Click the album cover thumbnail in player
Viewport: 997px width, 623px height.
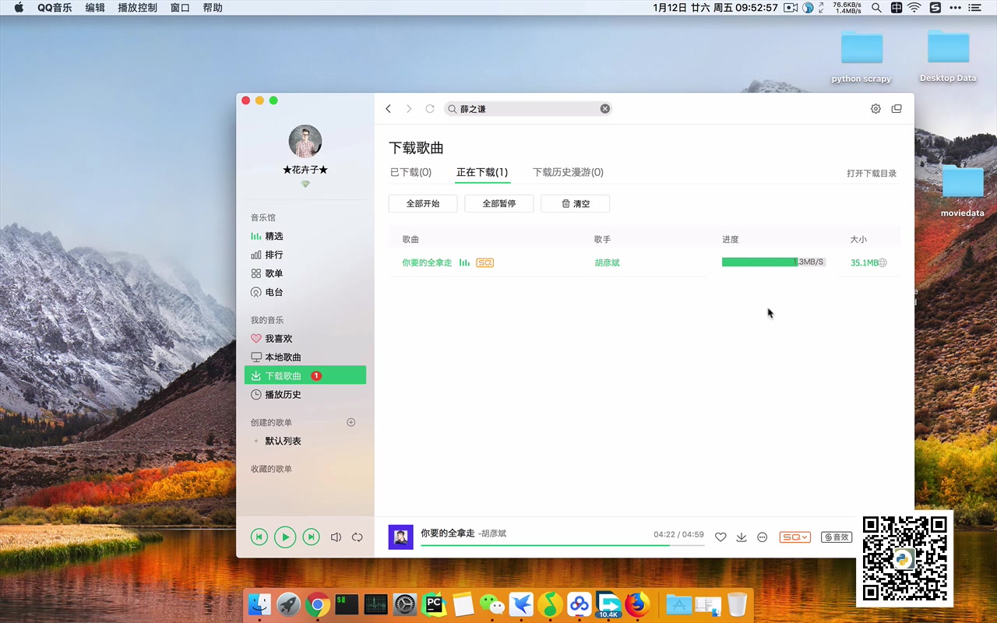(401, 537)
